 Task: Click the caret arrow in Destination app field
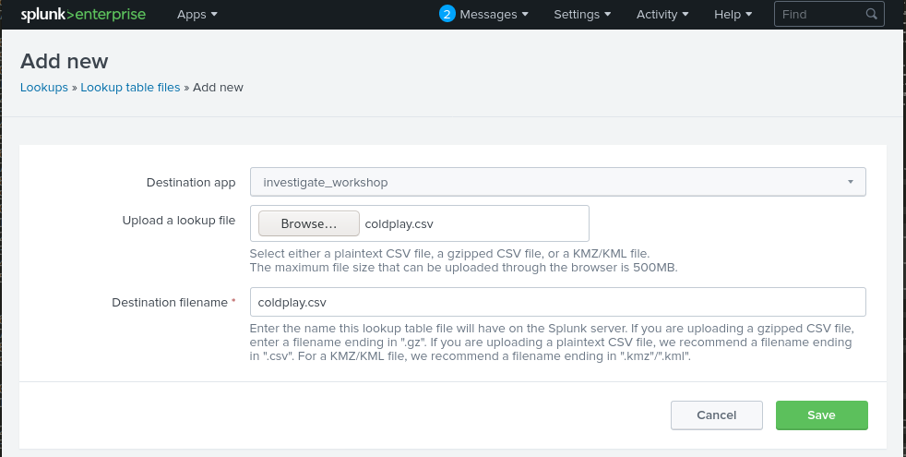pyautogui.click(x=850, y=183)
